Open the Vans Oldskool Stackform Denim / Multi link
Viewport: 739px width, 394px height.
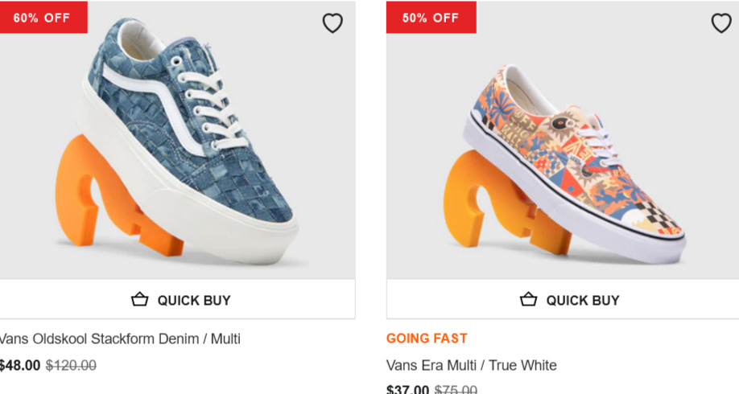coord(120,339)
